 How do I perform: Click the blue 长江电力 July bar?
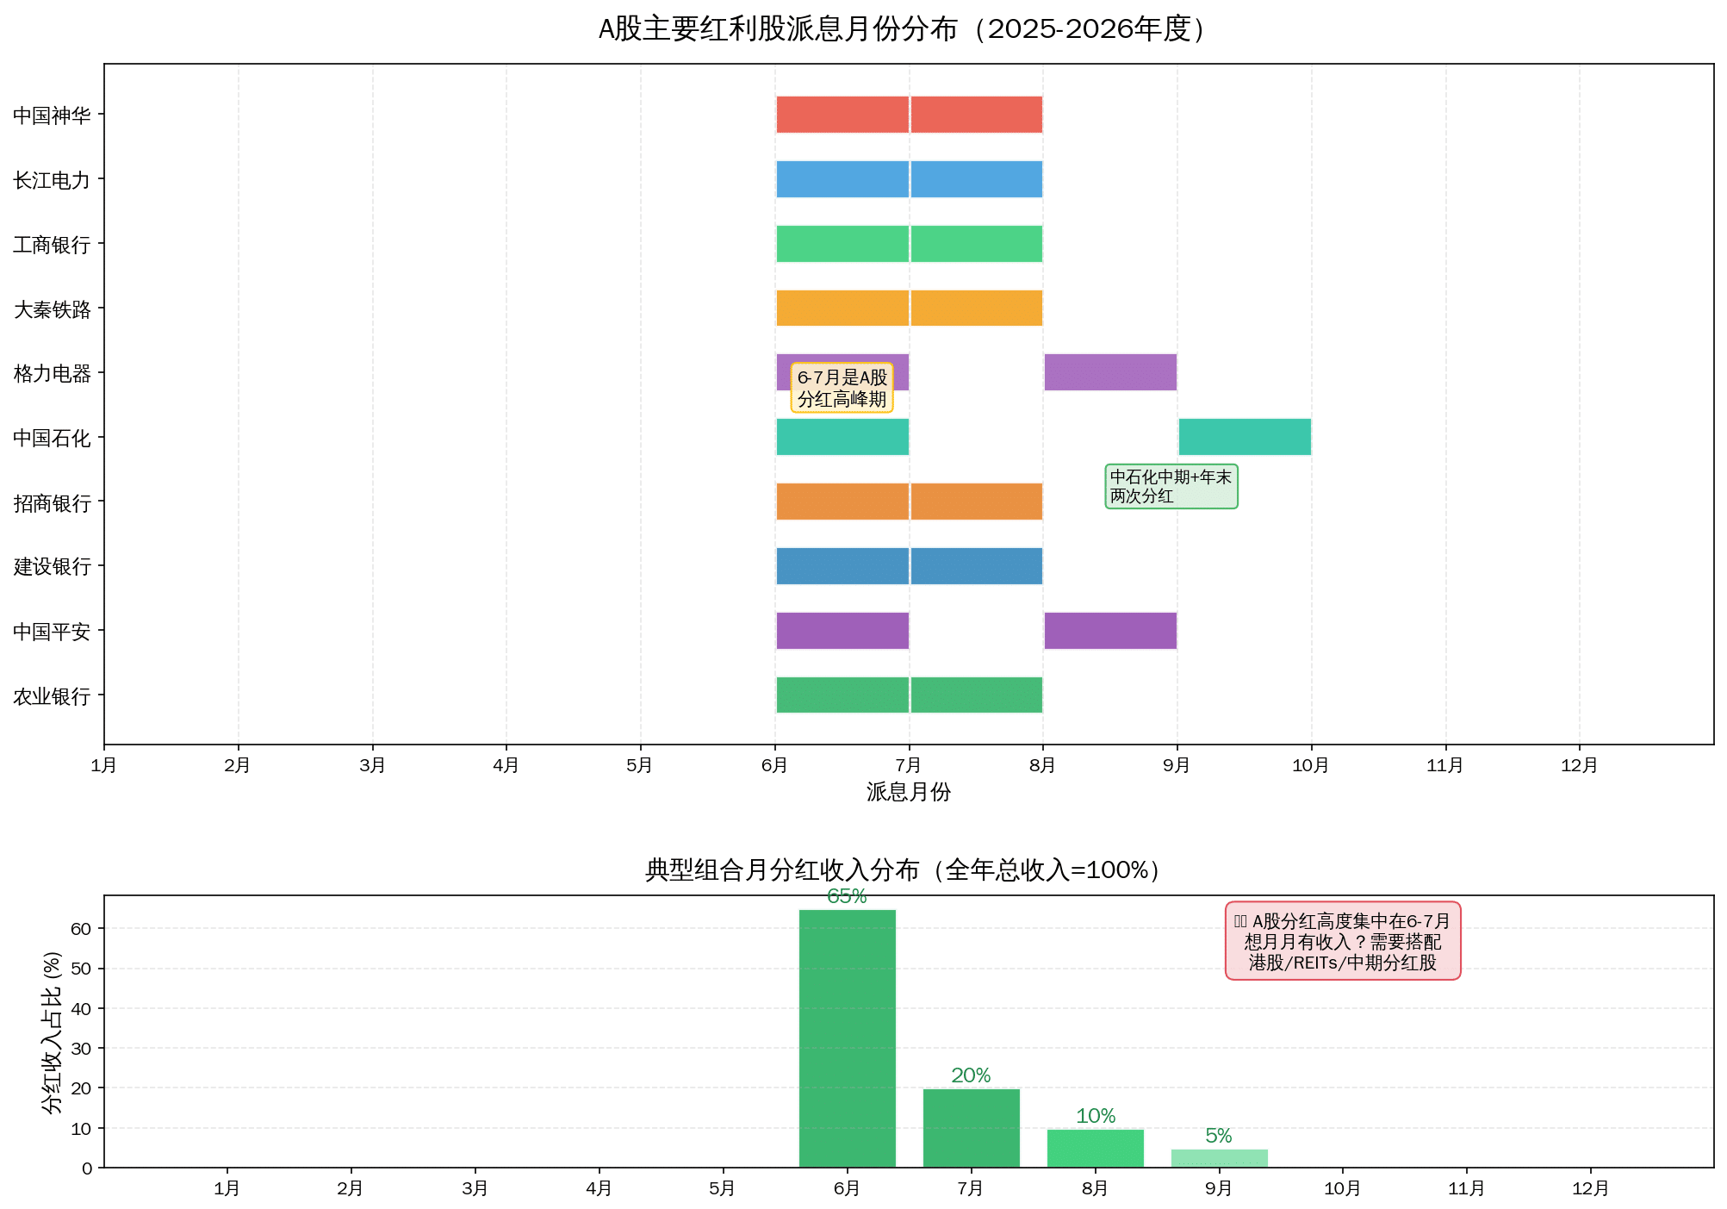pos(976,179)
